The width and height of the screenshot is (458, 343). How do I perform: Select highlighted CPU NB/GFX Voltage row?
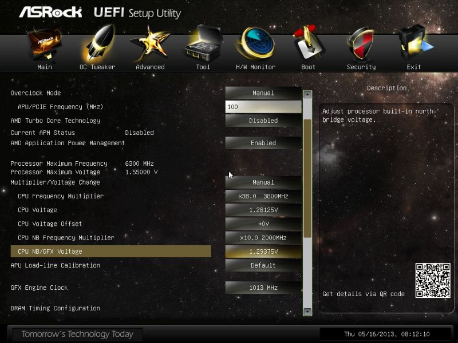[x=110, y=252]
